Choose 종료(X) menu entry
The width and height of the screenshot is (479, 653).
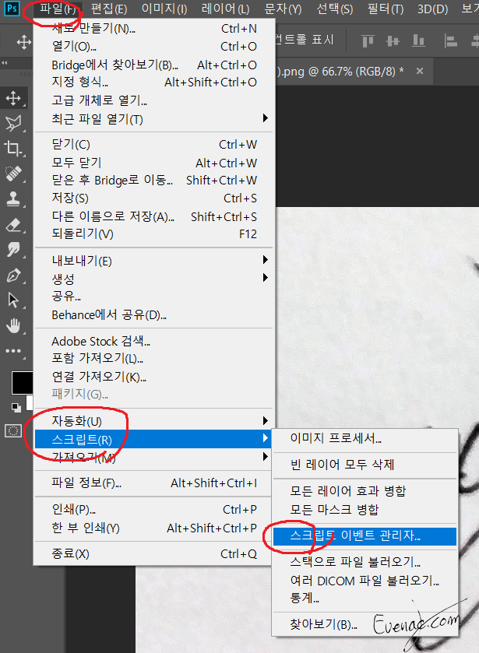(154, 554)
